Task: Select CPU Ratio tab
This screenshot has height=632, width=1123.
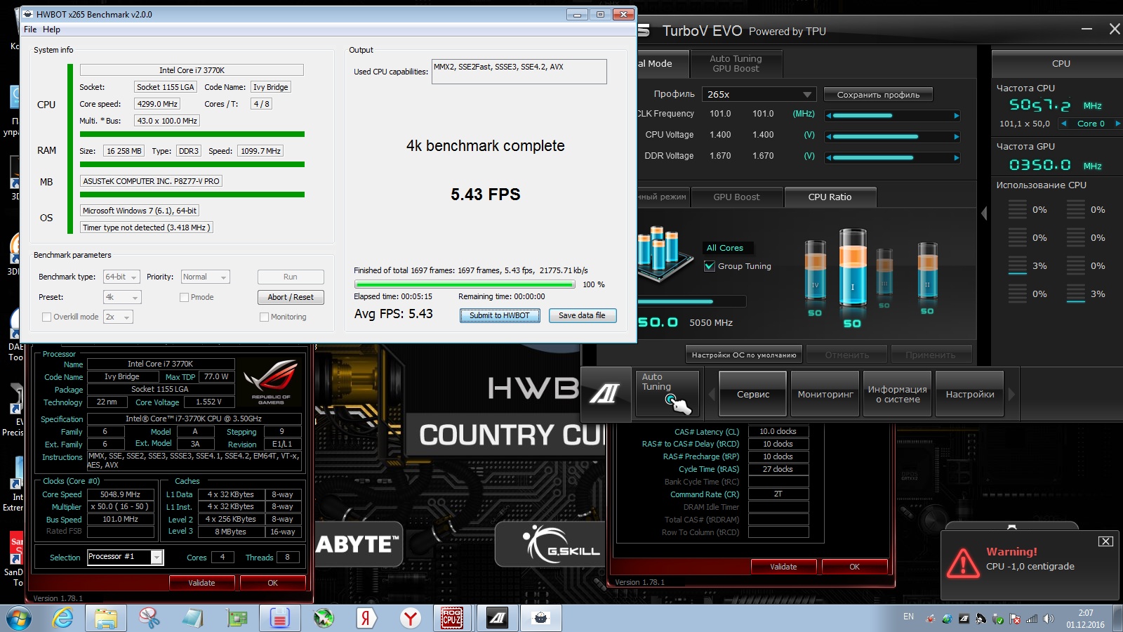Action: pos(830,197)
